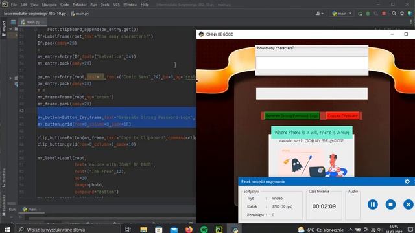This screenshot has width=415, height=233.
Task: Click the project view icon beside the main.py tab
Action: 13,22
